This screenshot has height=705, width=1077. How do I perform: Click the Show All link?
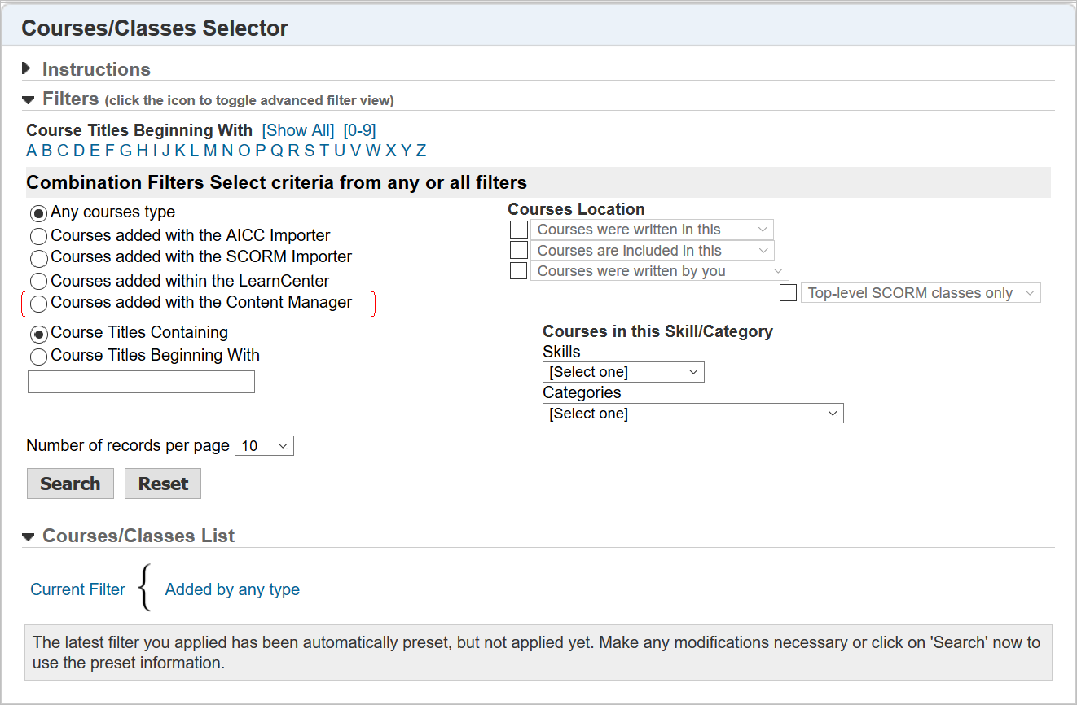point(298,130)
